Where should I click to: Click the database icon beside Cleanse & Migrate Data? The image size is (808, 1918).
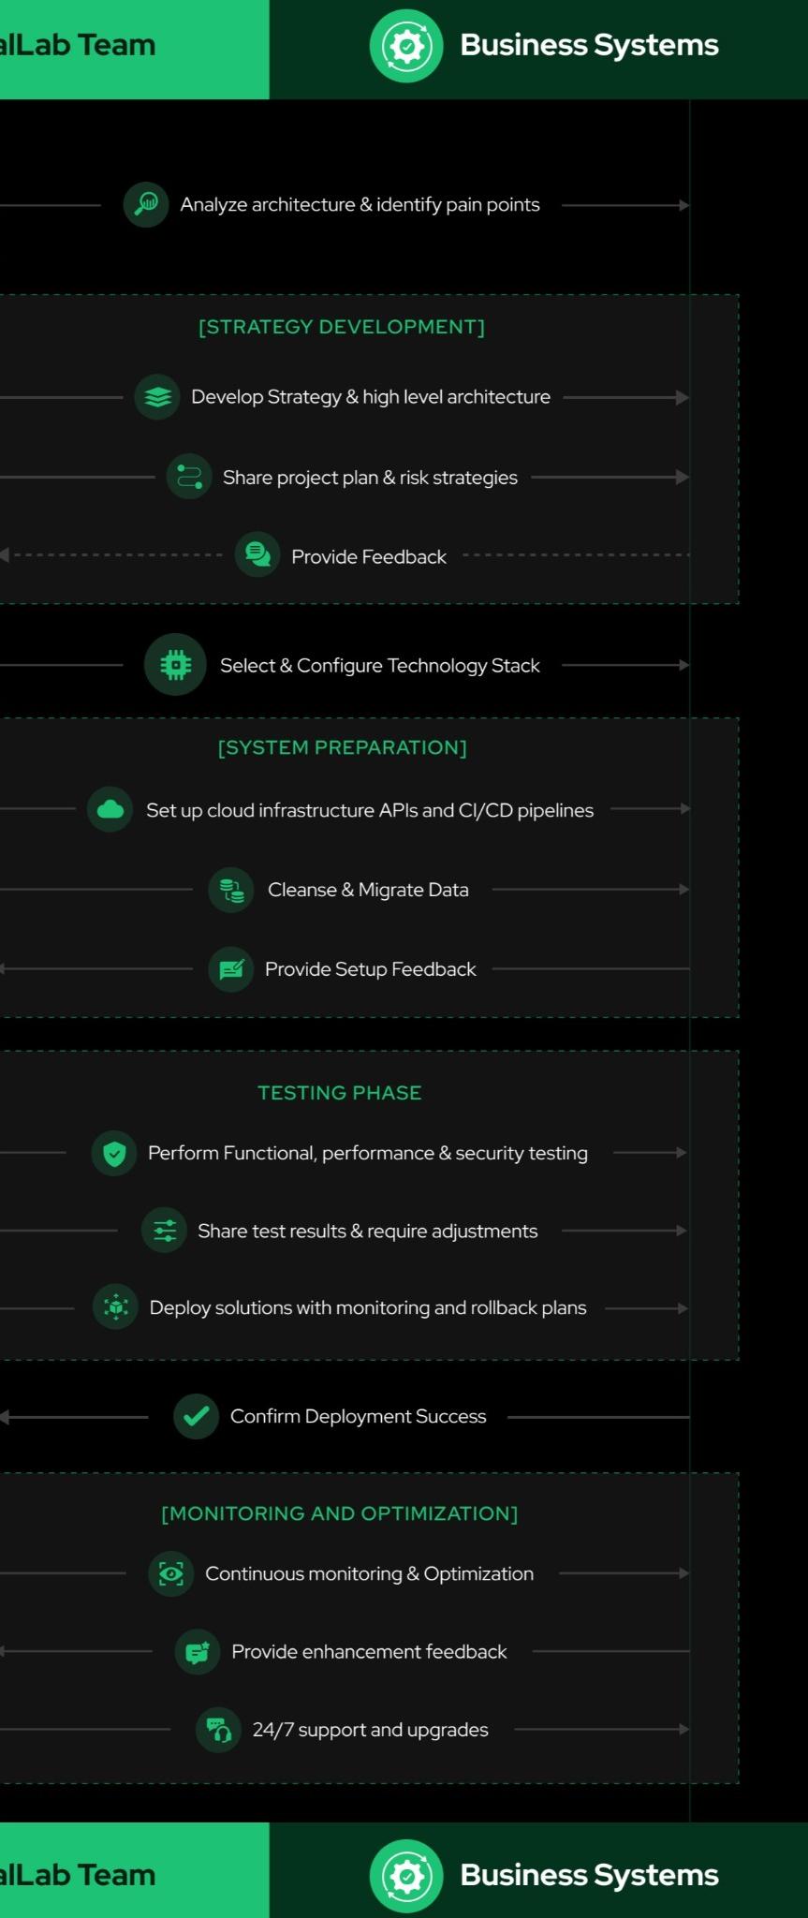pyautogui.click(x=231, y=890)
